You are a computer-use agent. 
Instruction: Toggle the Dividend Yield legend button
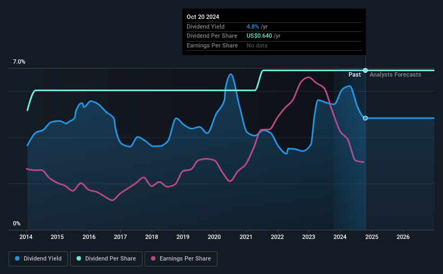pyautogui.click(x=38, y=259)
